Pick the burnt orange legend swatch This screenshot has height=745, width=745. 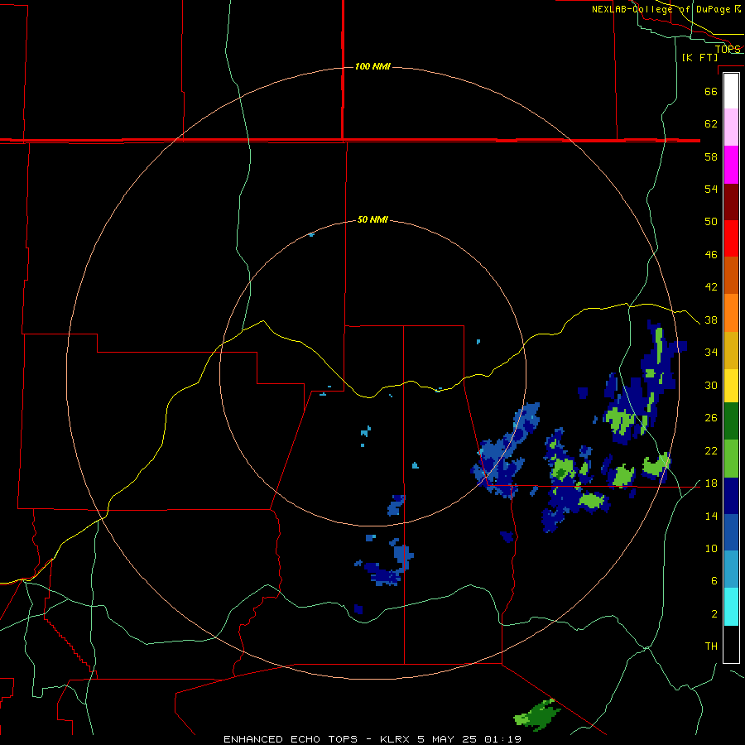coord(731,275)
